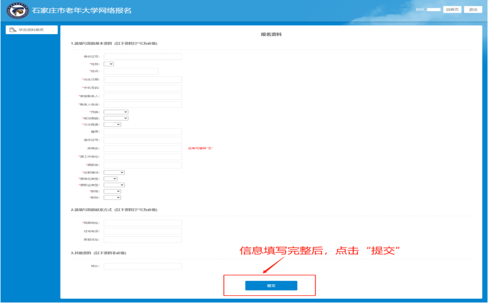The width and height of the screenshot is (488, 303).
Task: Open the 职称 dropdown
Action: pyautogui.click(x=112, y=197)
